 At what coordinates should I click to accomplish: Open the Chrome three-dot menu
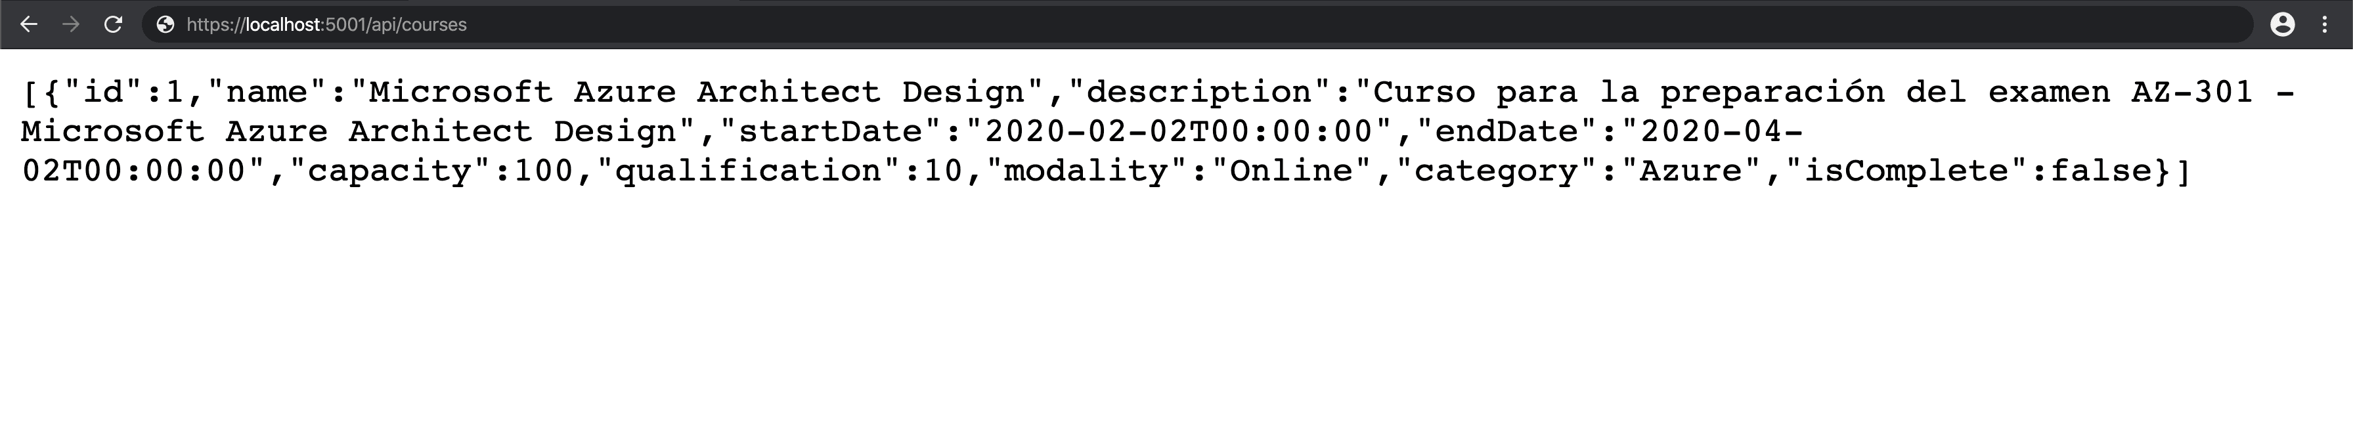(2325, 25)
